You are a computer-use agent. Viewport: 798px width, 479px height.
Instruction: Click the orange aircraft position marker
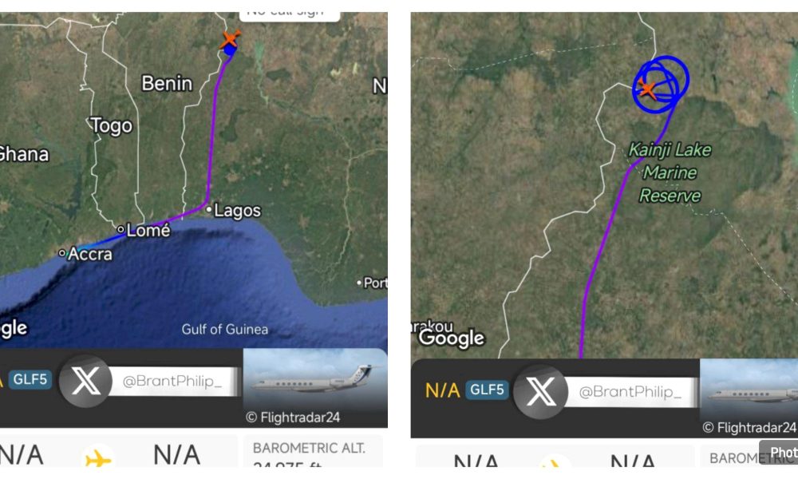(x=231, y=37)
